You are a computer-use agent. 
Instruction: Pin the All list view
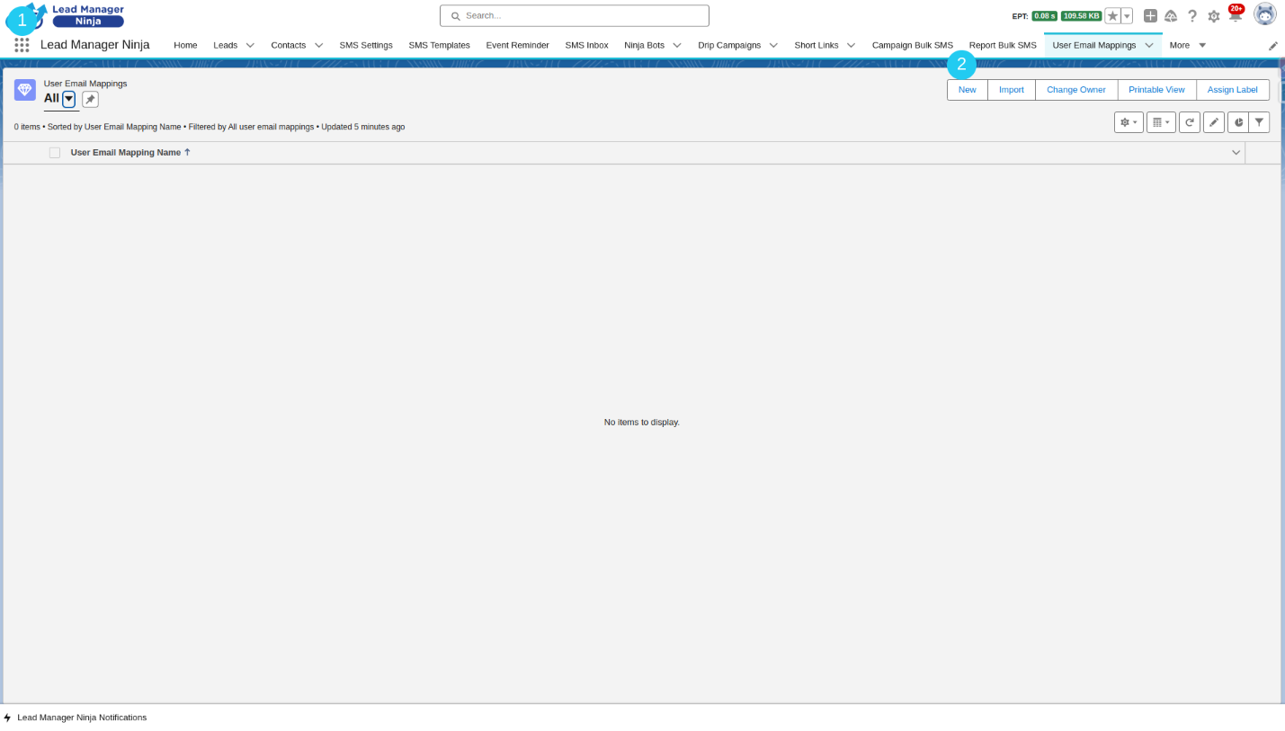[x=90, y=99]
